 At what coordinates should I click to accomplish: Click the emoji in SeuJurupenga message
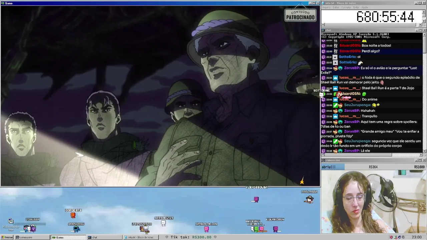376,105
